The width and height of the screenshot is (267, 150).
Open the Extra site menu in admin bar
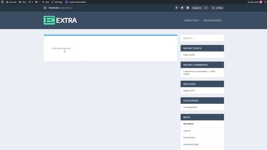(23, 2)
